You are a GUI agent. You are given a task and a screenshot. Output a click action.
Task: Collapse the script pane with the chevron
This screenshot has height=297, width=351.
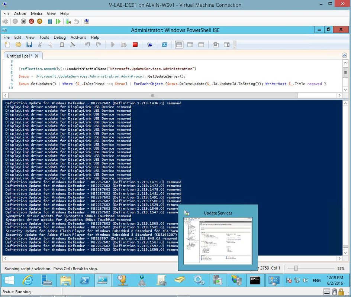click(344, 56)
